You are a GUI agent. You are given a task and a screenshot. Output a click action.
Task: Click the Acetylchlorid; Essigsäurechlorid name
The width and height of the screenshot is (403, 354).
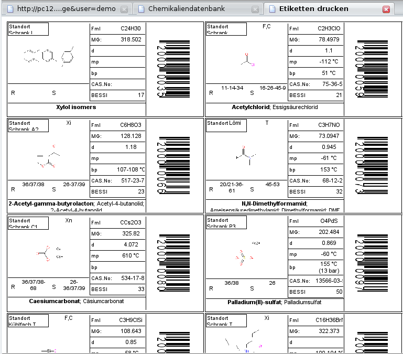pos(275,107)
